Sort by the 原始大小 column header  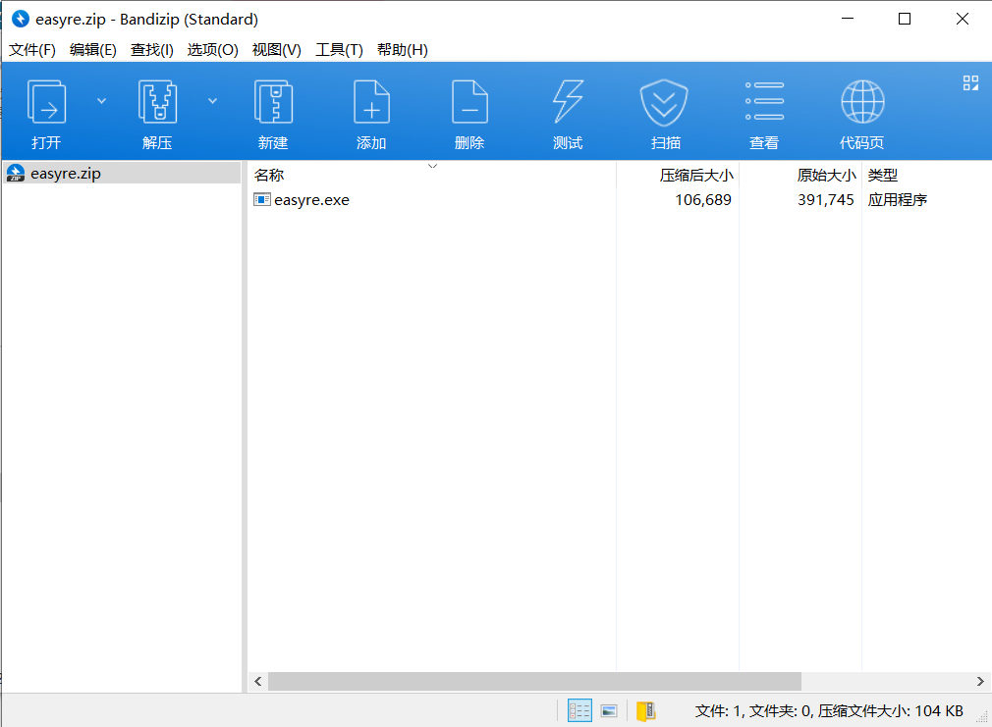(x=800, y=175)
